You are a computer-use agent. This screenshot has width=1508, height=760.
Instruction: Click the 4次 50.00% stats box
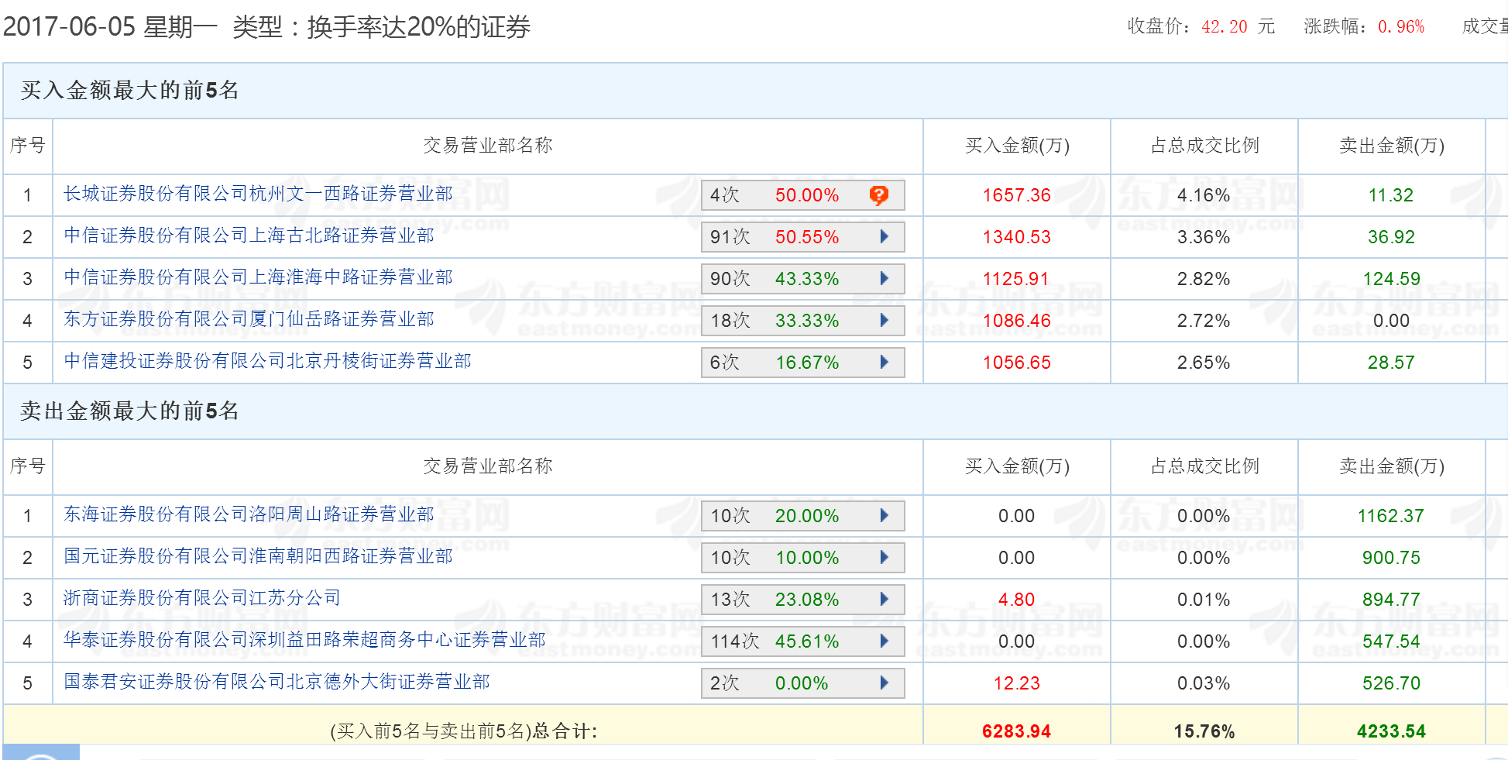tap(803, 195)
